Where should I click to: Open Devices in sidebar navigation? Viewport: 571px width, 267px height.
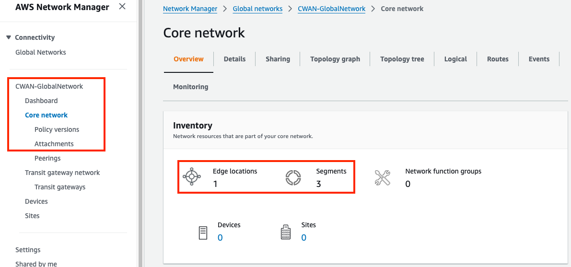[x=36, y=201]
